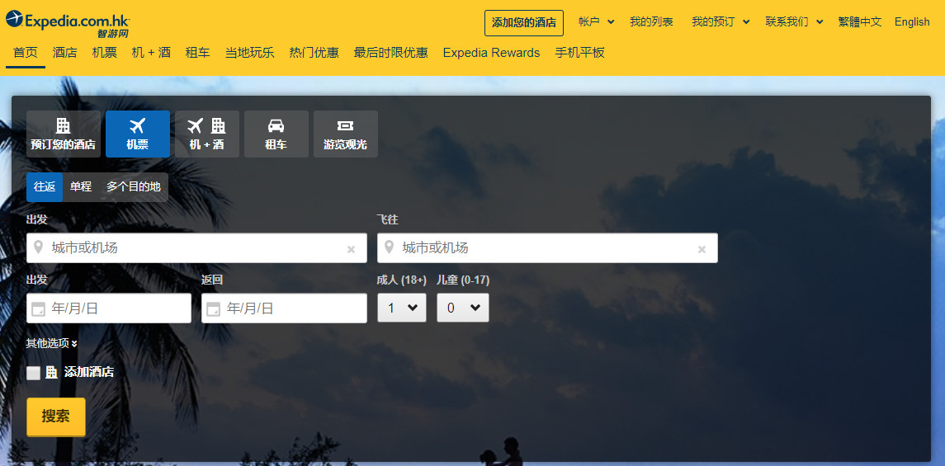The height and width of the screenshot is (466, 945).
Task: Switch language to 繁體中文
Action: 860,21
